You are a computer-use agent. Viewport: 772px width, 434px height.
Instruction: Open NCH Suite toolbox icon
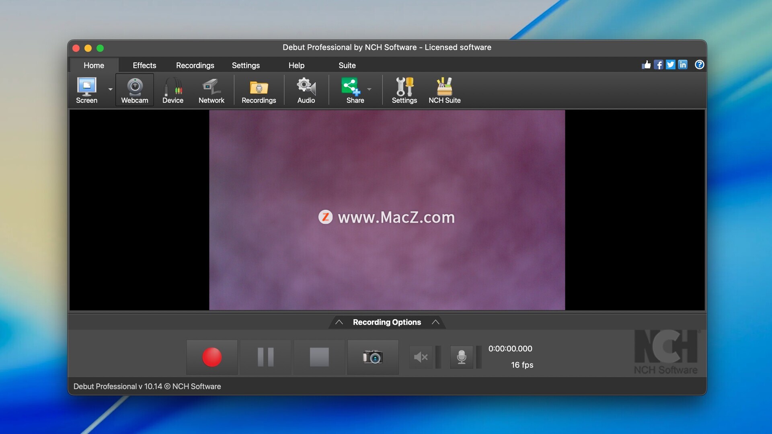444,90
